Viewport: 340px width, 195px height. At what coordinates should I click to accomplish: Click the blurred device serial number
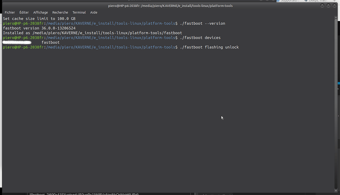[17, 43]
